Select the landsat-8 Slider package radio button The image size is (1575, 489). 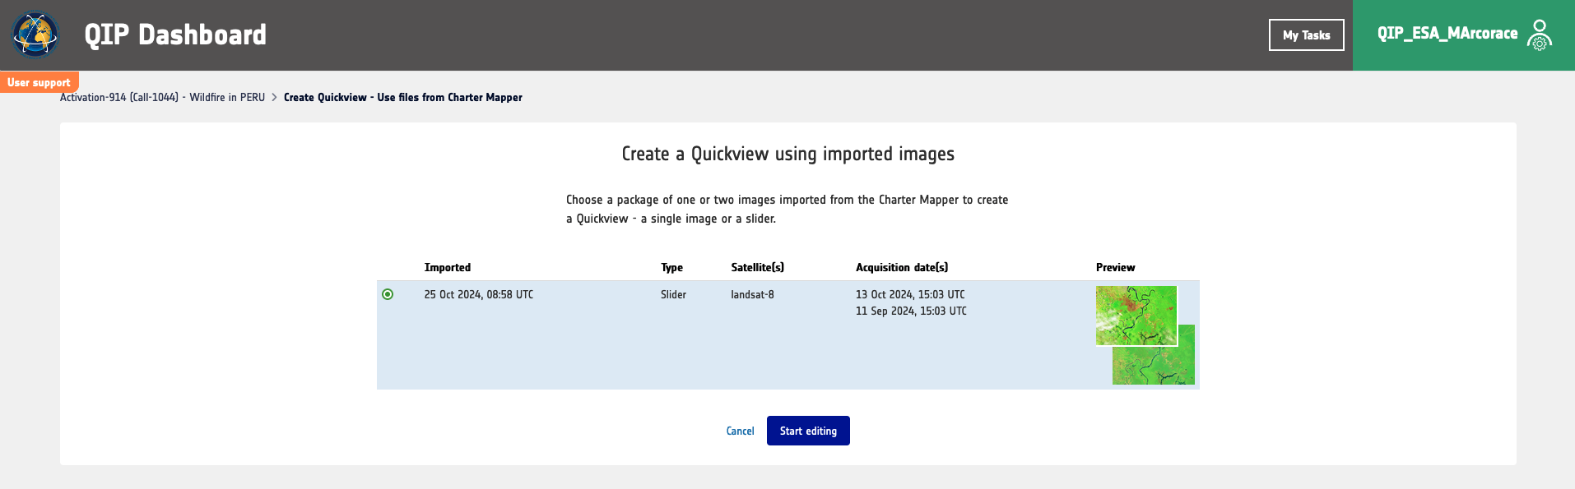point(388,294)
